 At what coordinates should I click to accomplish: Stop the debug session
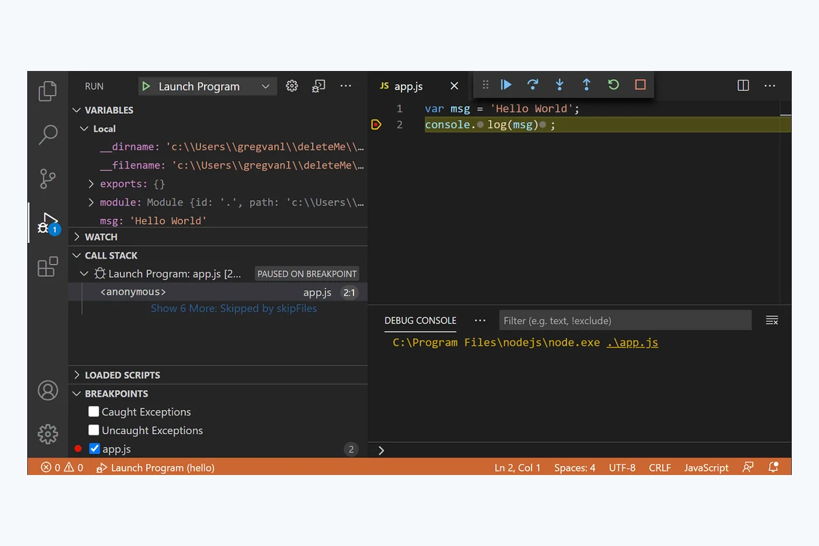click(x=640, y=85)
